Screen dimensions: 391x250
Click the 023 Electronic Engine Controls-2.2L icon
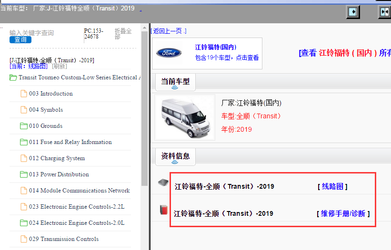[24, 207]
